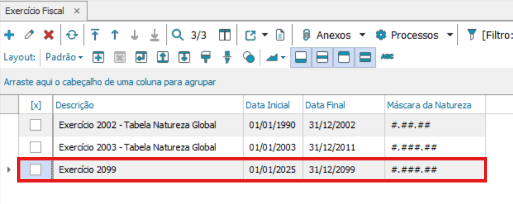Click the 31/12/2099 date cell
513x204 pixels.
(344, 170)
